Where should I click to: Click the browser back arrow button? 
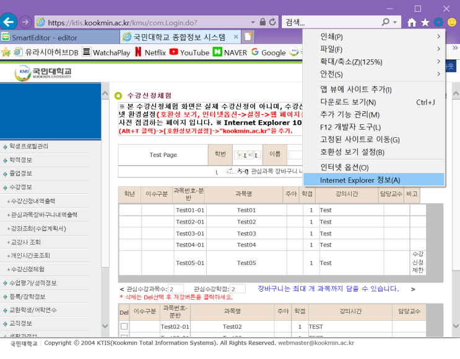click(9, 22)
